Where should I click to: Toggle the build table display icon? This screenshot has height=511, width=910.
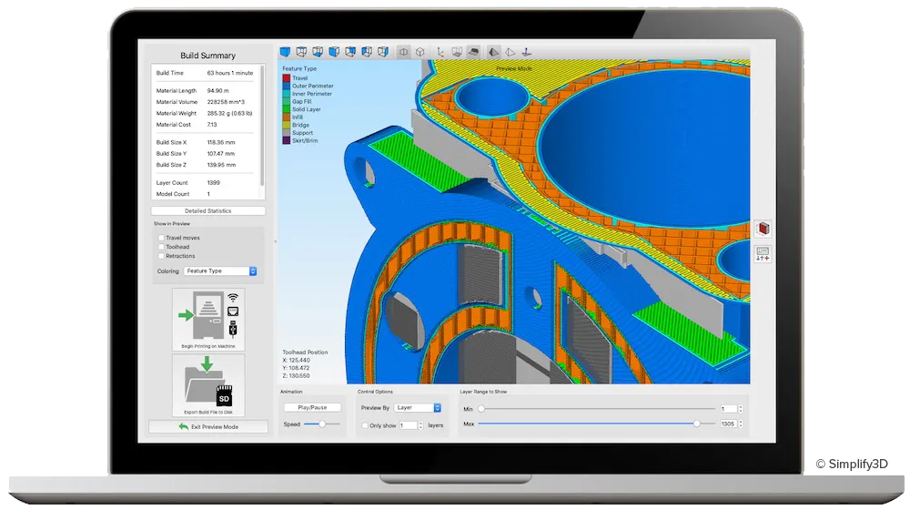pyautogui.click(x=473, y=52)
